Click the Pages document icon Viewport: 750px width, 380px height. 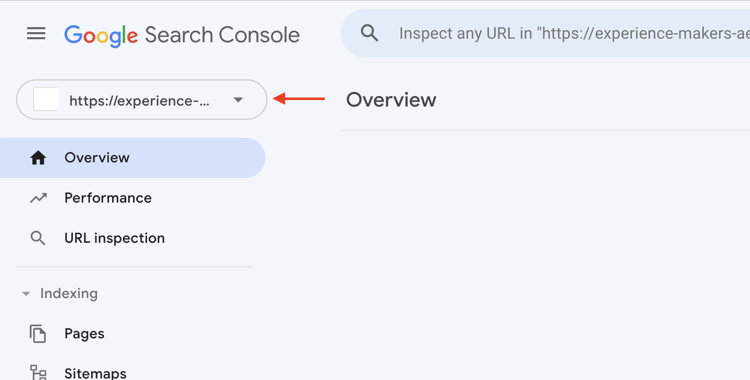(38, 334)
